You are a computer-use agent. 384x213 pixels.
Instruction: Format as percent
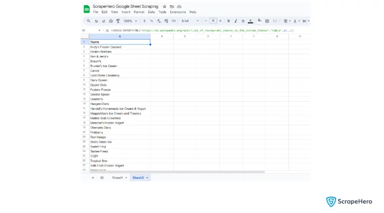point(152,21)
